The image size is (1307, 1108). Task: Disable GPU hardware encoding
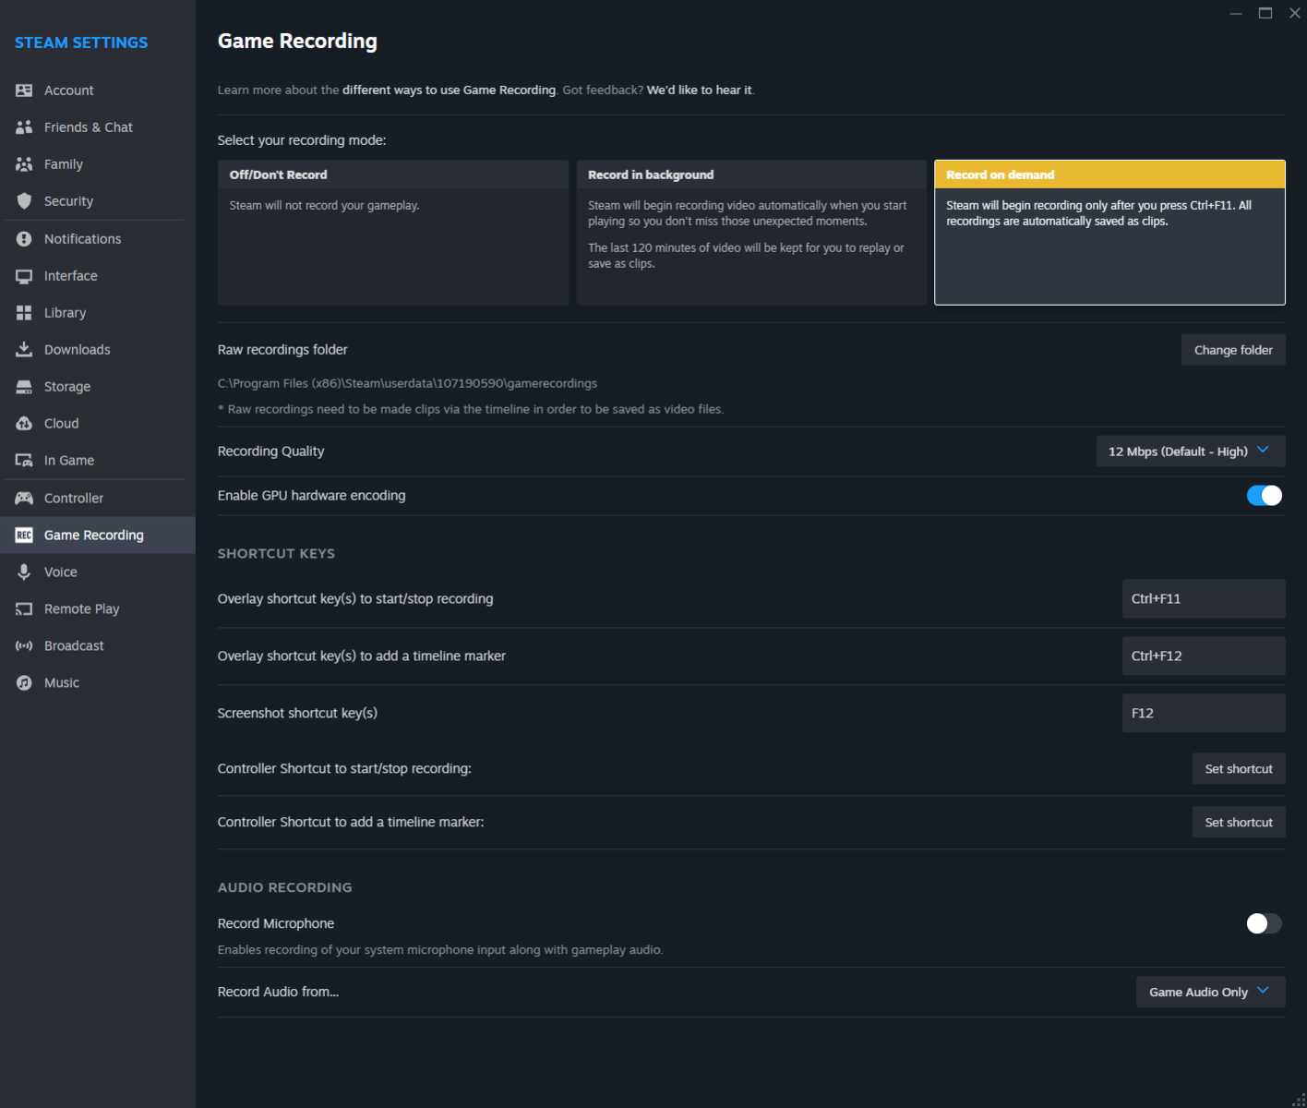click(1264, 495)
